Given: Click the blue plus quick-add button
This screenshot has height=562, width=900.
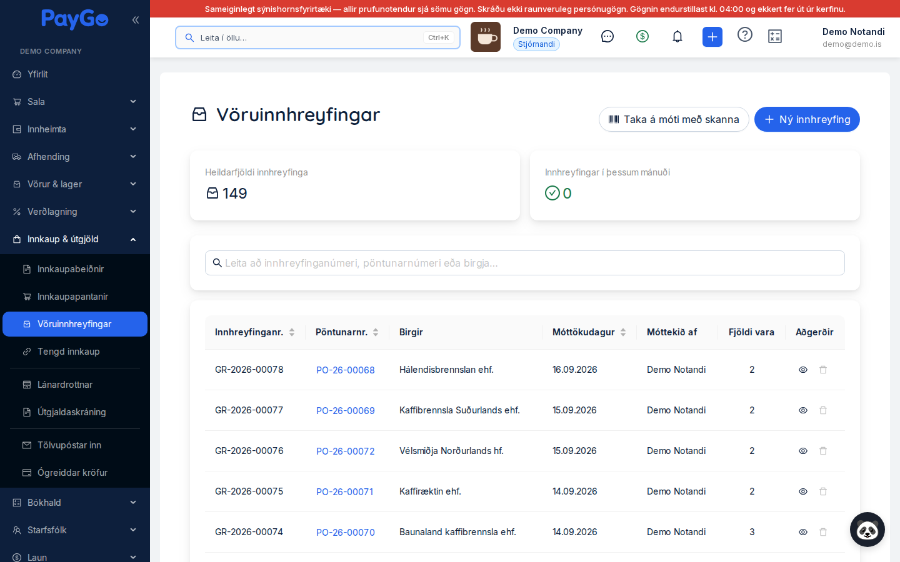Looking at the screenshot, I should 712,37.
